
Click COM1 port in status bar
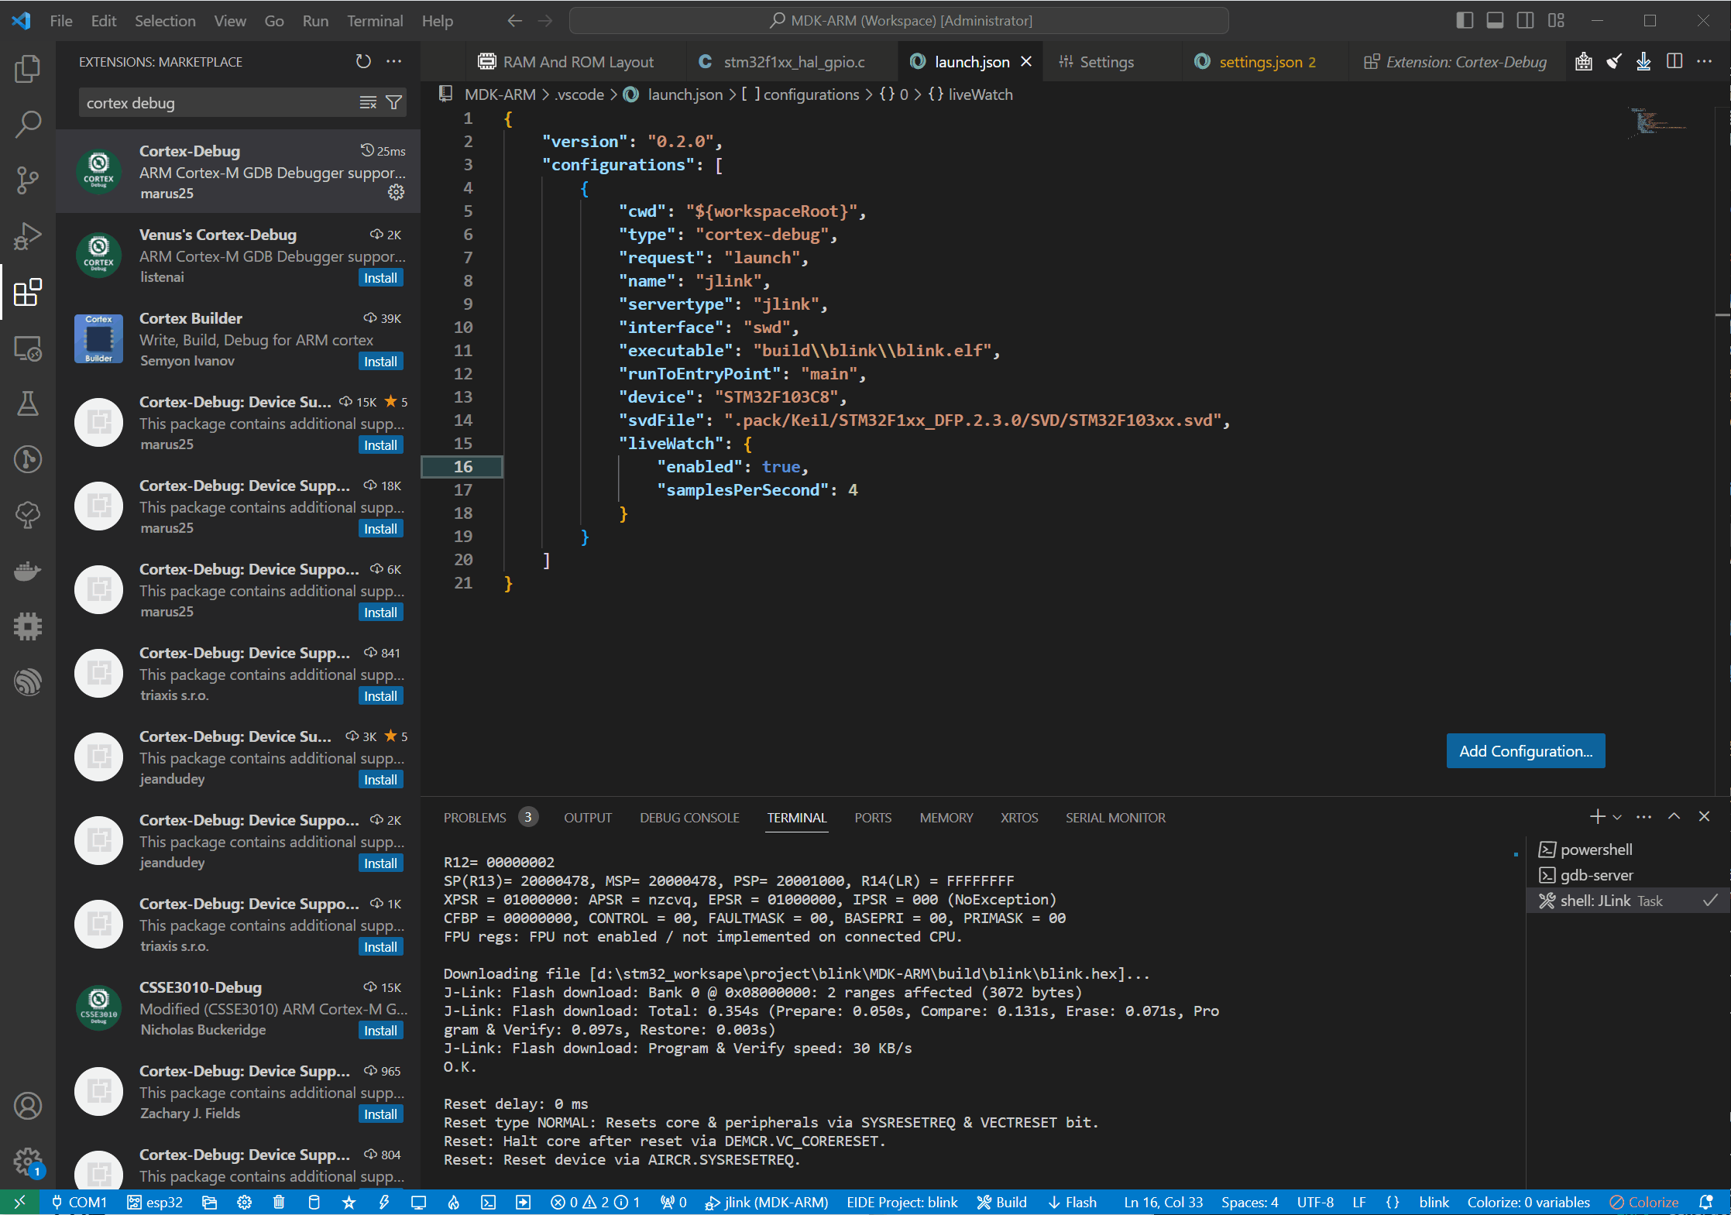click(78, 1202)
